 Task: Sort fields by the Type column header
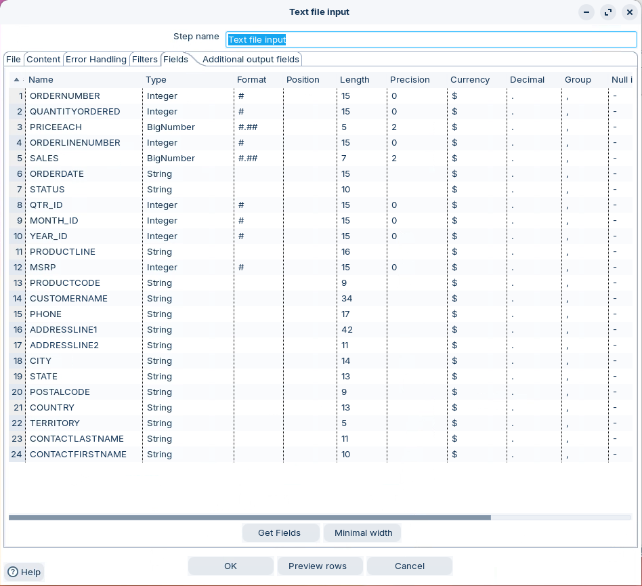[x=156, y=80]
